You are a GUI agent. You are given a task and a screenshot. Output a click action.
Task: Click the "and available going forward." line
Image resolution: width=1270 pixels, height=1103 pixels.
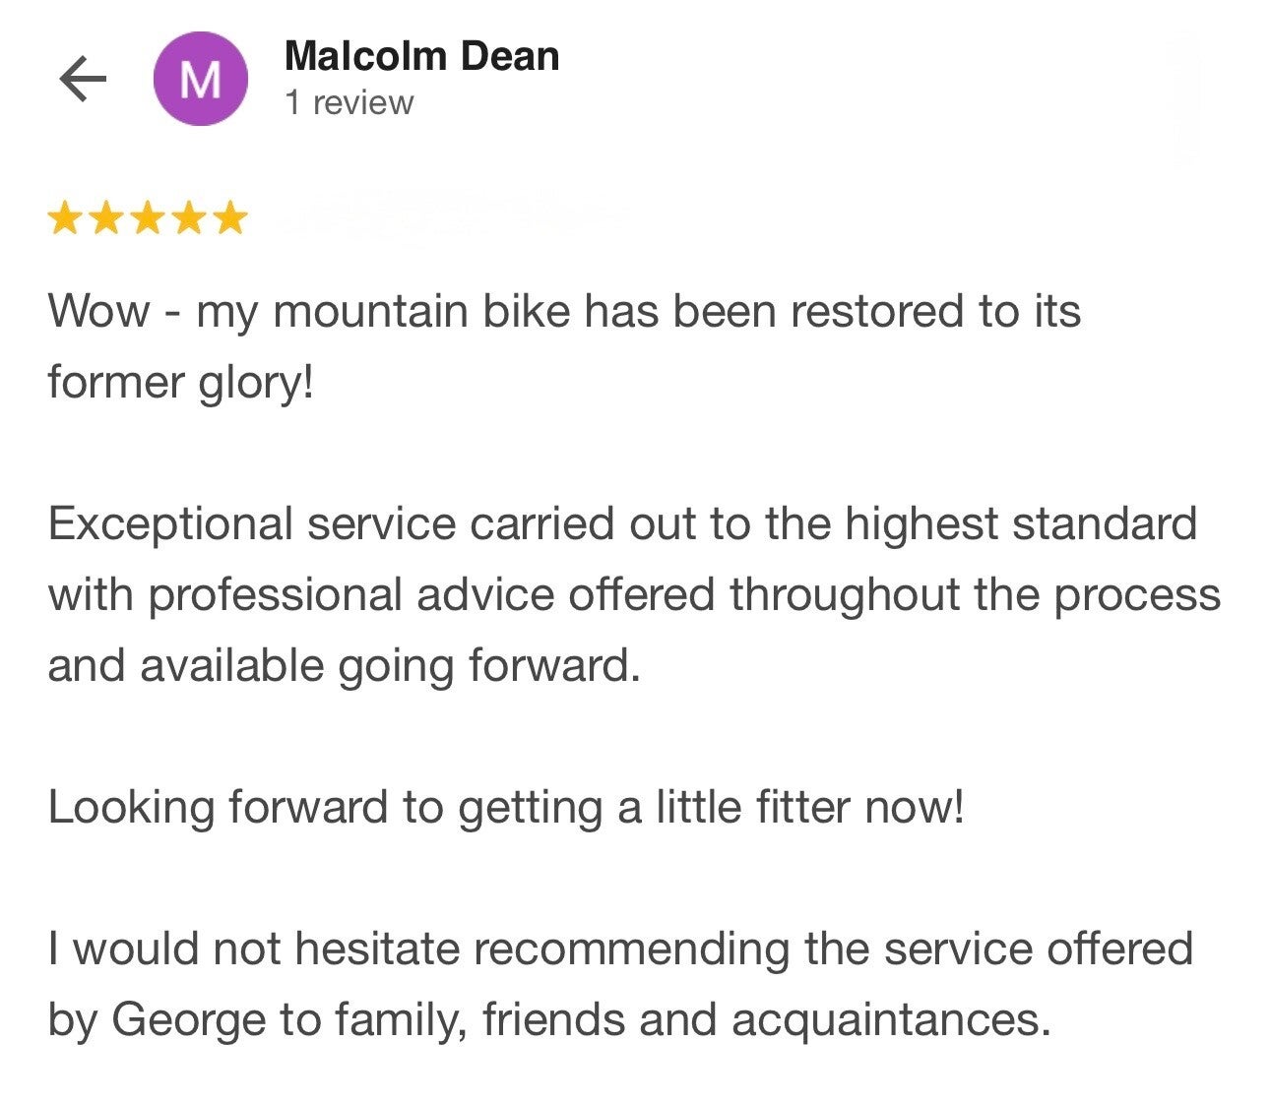point(345,666)
